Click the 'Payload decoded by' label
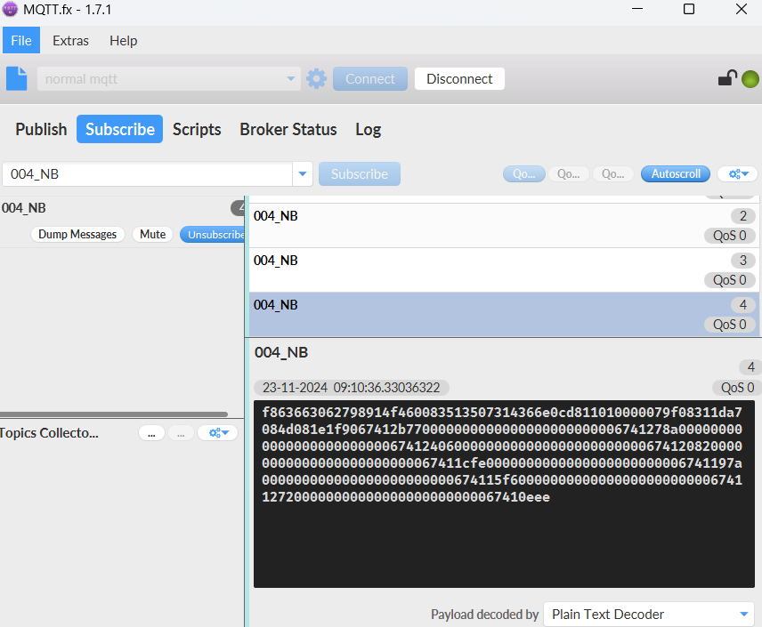Image resolution: width=762 pixels, height=627 pixels. pyautogui.click(x=485, y=615)
